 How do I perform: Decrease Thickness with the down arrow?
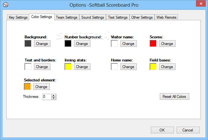54,98
